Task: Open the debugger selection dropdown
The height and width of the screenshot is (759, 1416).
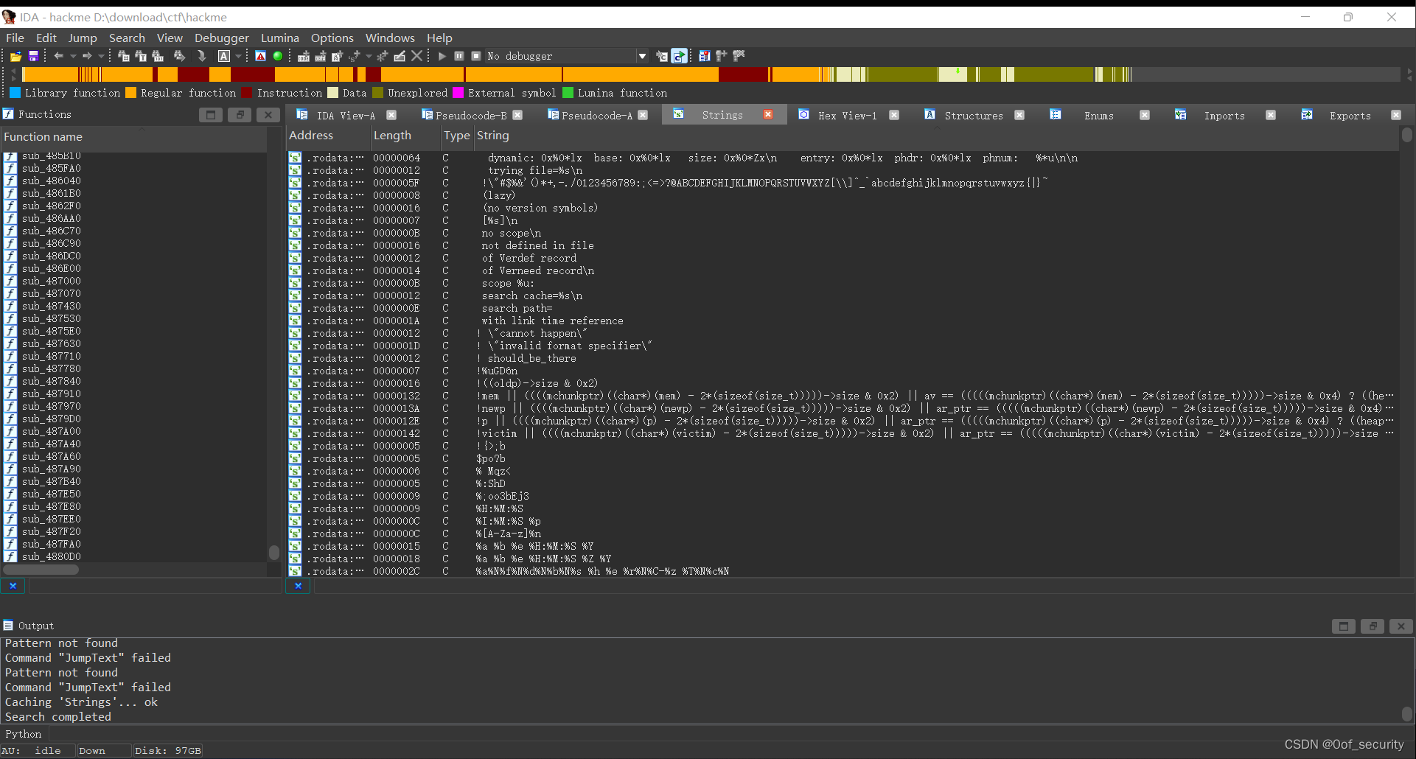Action: point(642,55)
